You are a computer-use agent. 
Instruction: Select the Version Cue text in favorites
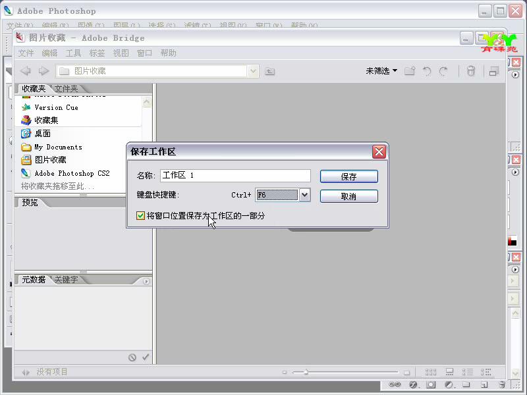57,107
